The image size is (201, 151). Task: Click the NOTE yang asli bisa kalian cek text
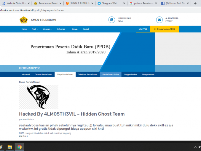click(45, 133)
